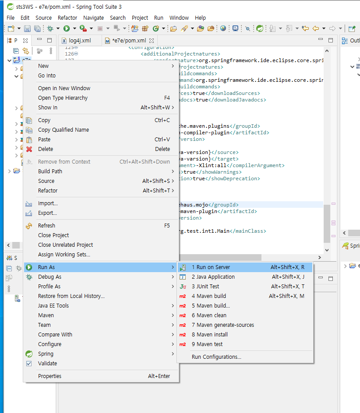This screenshot has height=413, width=360.
Task: Open the Spring submenu in context menu
Action: (x=101, y=354)
